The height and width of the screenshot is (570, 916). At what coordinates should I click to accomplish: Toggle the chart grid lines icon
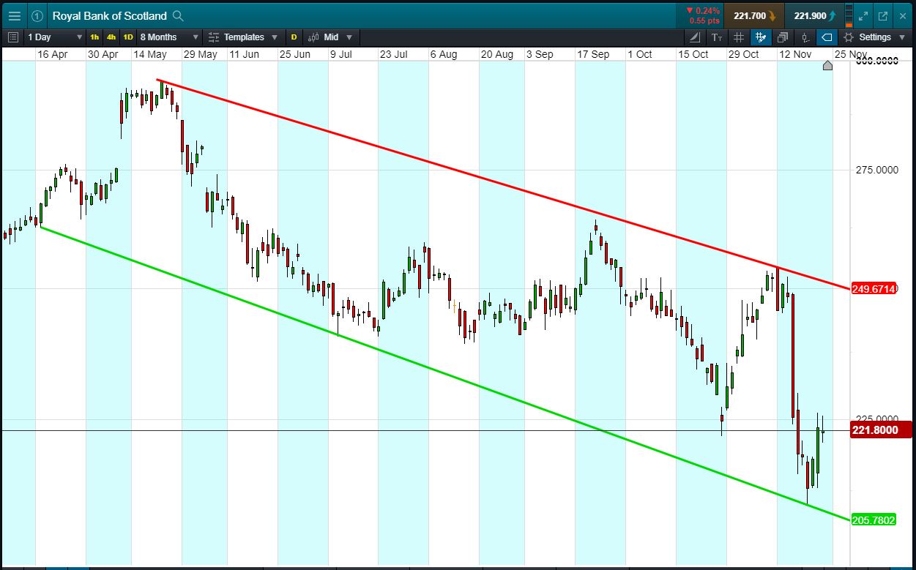tap(739, 37)
